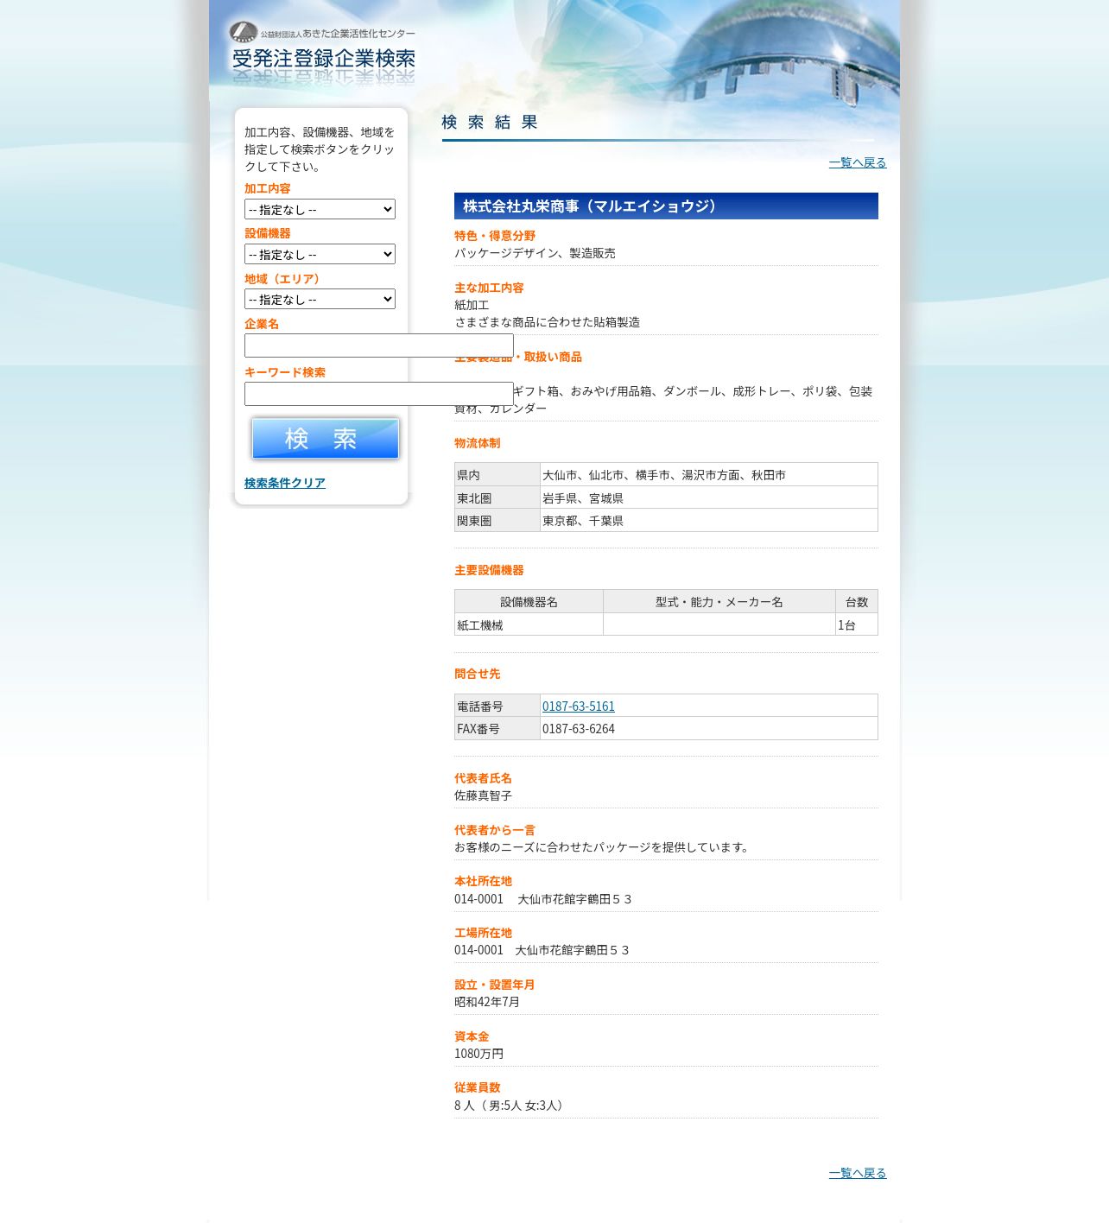Screen dimensions: 1109x1223
Task: Click the 主要設備機器 section heading
Action: [x=490, y=570]
